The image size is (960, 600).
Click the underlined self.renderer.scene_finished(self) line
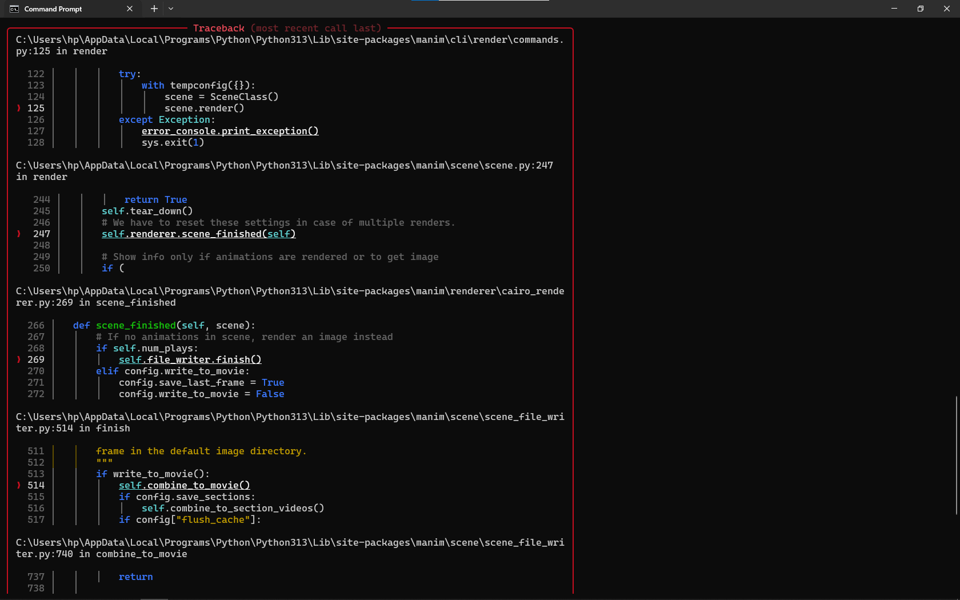(x=198, y=234)
